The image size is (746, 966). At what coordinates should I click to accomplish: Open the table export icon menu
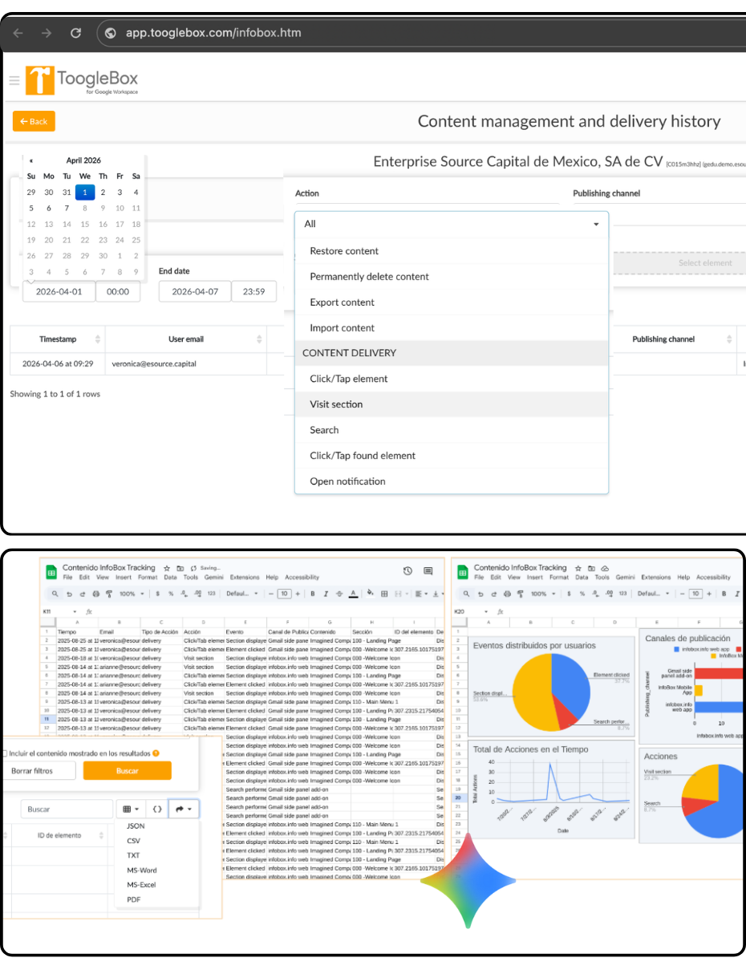click(x=126, y=810)
